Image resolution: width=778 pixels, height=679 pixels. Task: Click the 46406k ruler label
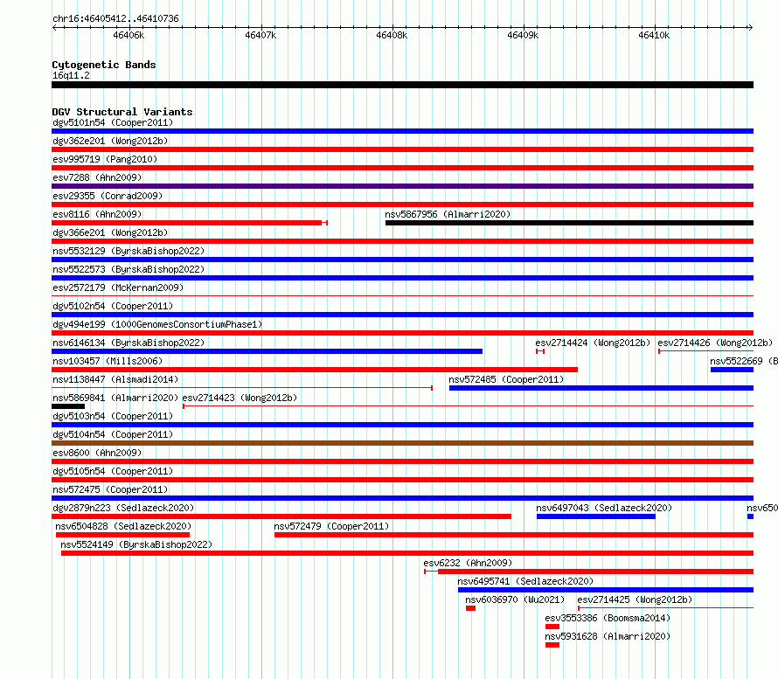click(129, 35)
